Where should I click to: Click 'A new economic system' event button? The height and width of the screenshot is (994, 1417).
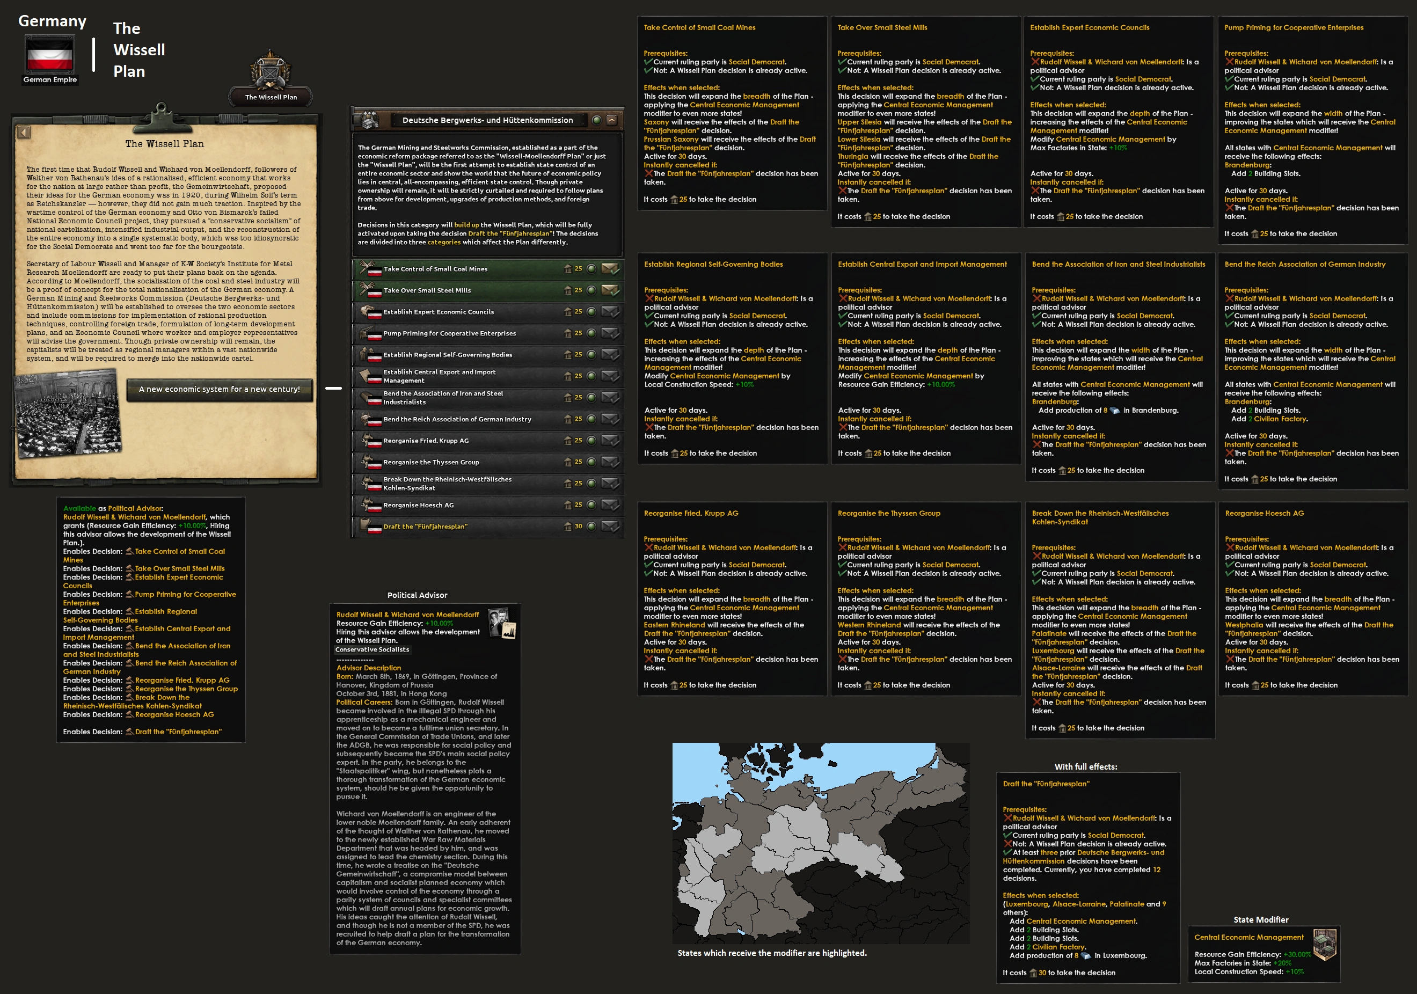[x=219, y=389]
